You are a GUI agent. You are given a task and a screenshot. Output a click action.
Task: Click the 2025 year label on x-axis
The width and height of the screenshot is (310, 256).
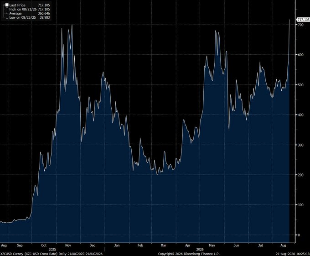52,250
